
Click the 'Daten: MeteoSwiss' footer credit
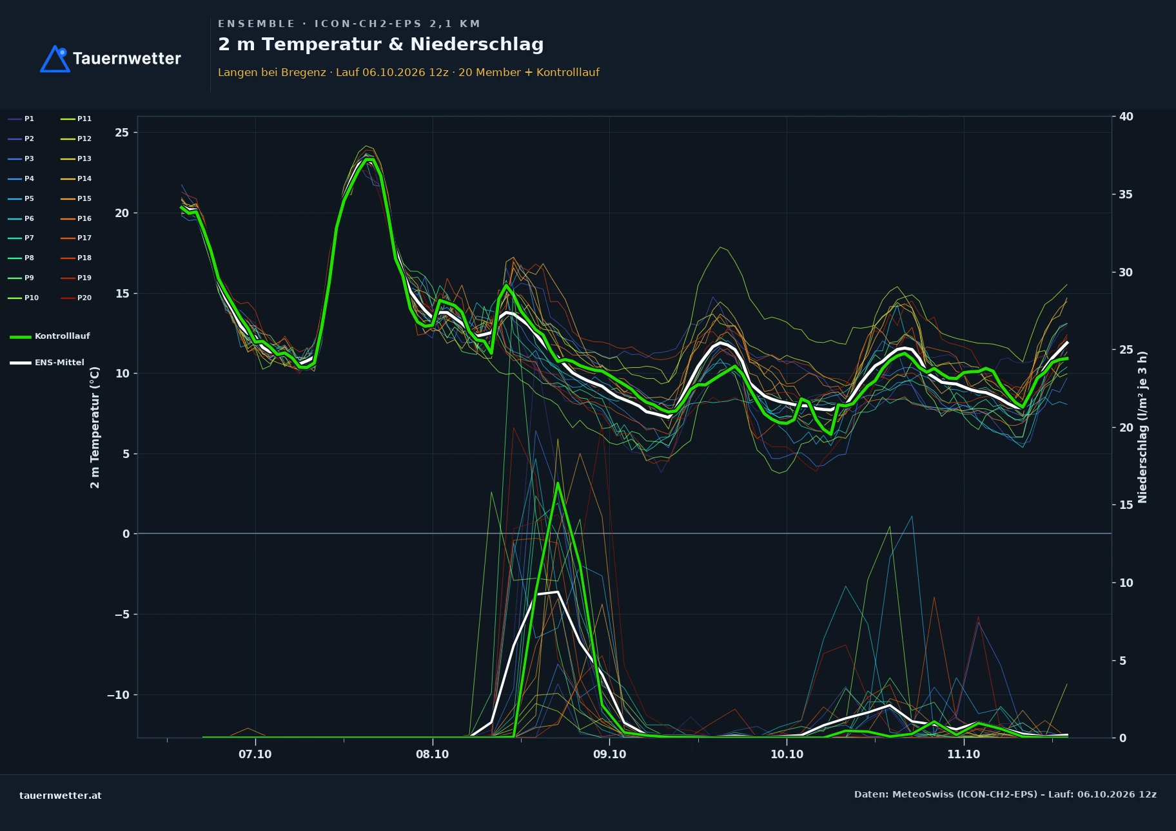point(1005,794)
